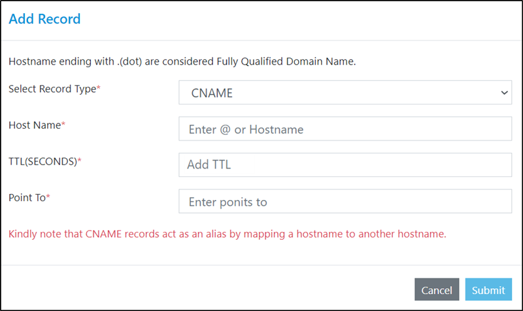Click the Add Record dialog title

(44, 19)
